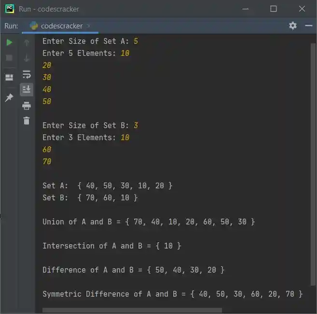Viewport: 317px width, 314px height.
Task: Click the PyCharm logo in title bar
Action: [10, 9]
